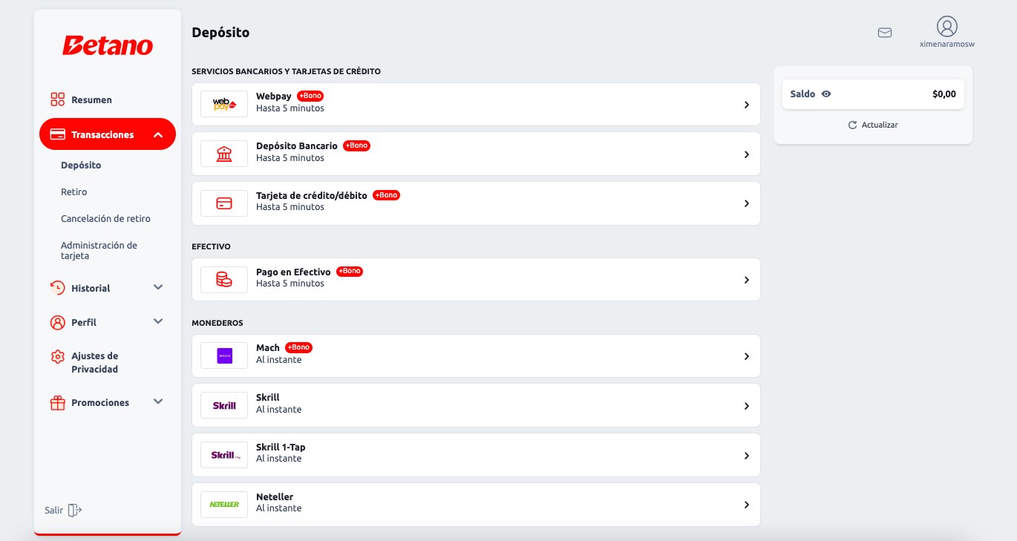
Task: Expand the Promociones section
Action: (157, 402)
